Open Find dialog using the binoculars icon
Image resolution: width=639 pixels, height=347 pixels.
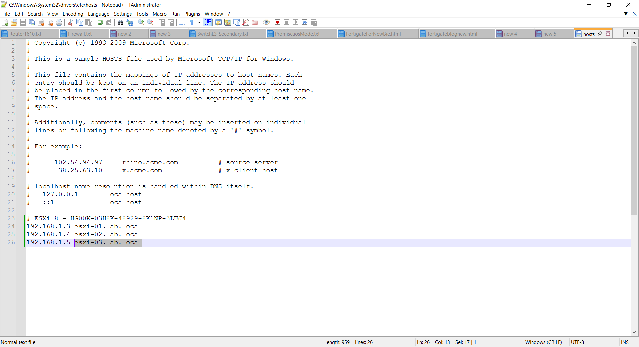coord(120,22)
